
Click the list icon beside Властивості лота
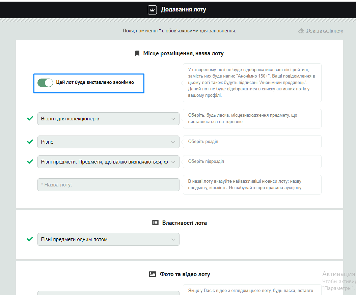point(155,223)
